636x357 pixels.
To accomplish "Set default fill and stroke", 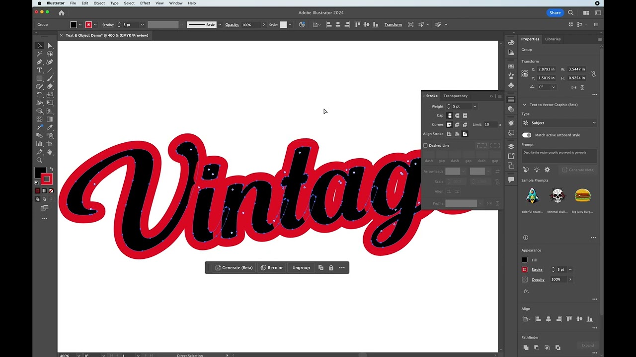I will (x=36, y=182).
